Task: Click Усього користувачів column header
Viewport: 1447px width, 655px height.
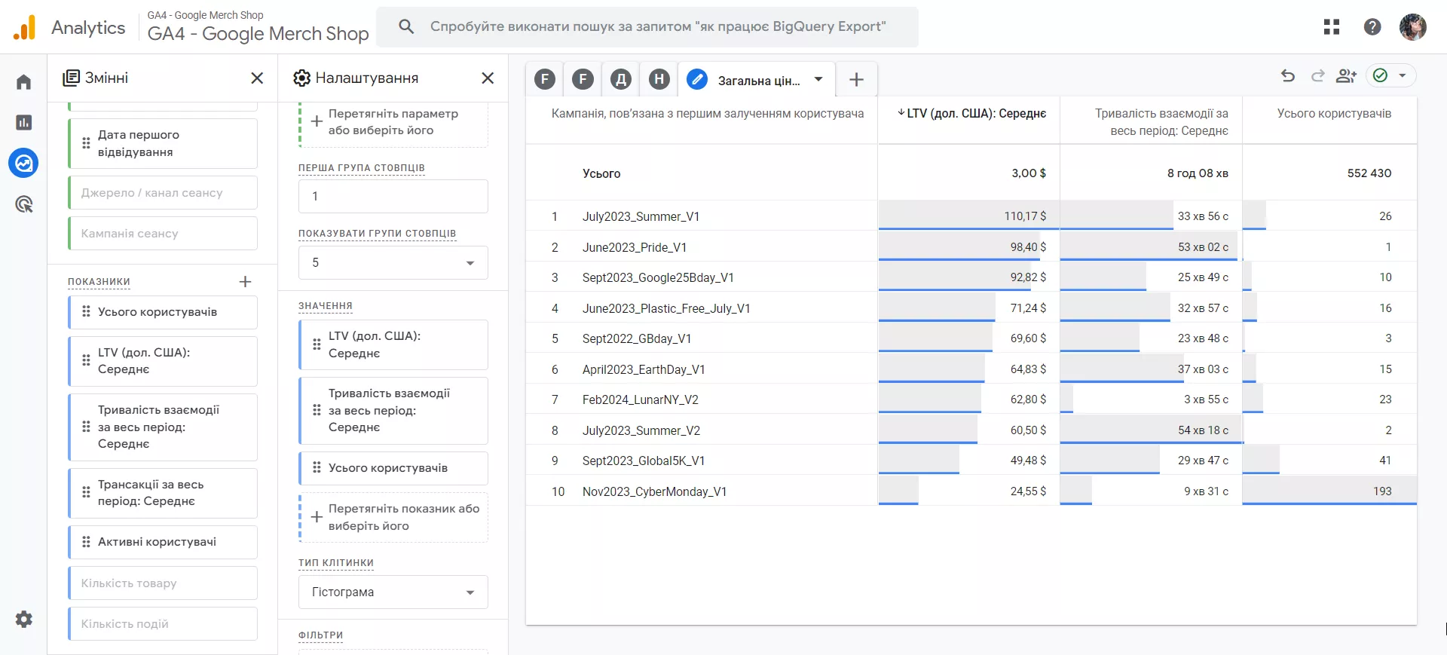Action: [x=1334, y=114]
